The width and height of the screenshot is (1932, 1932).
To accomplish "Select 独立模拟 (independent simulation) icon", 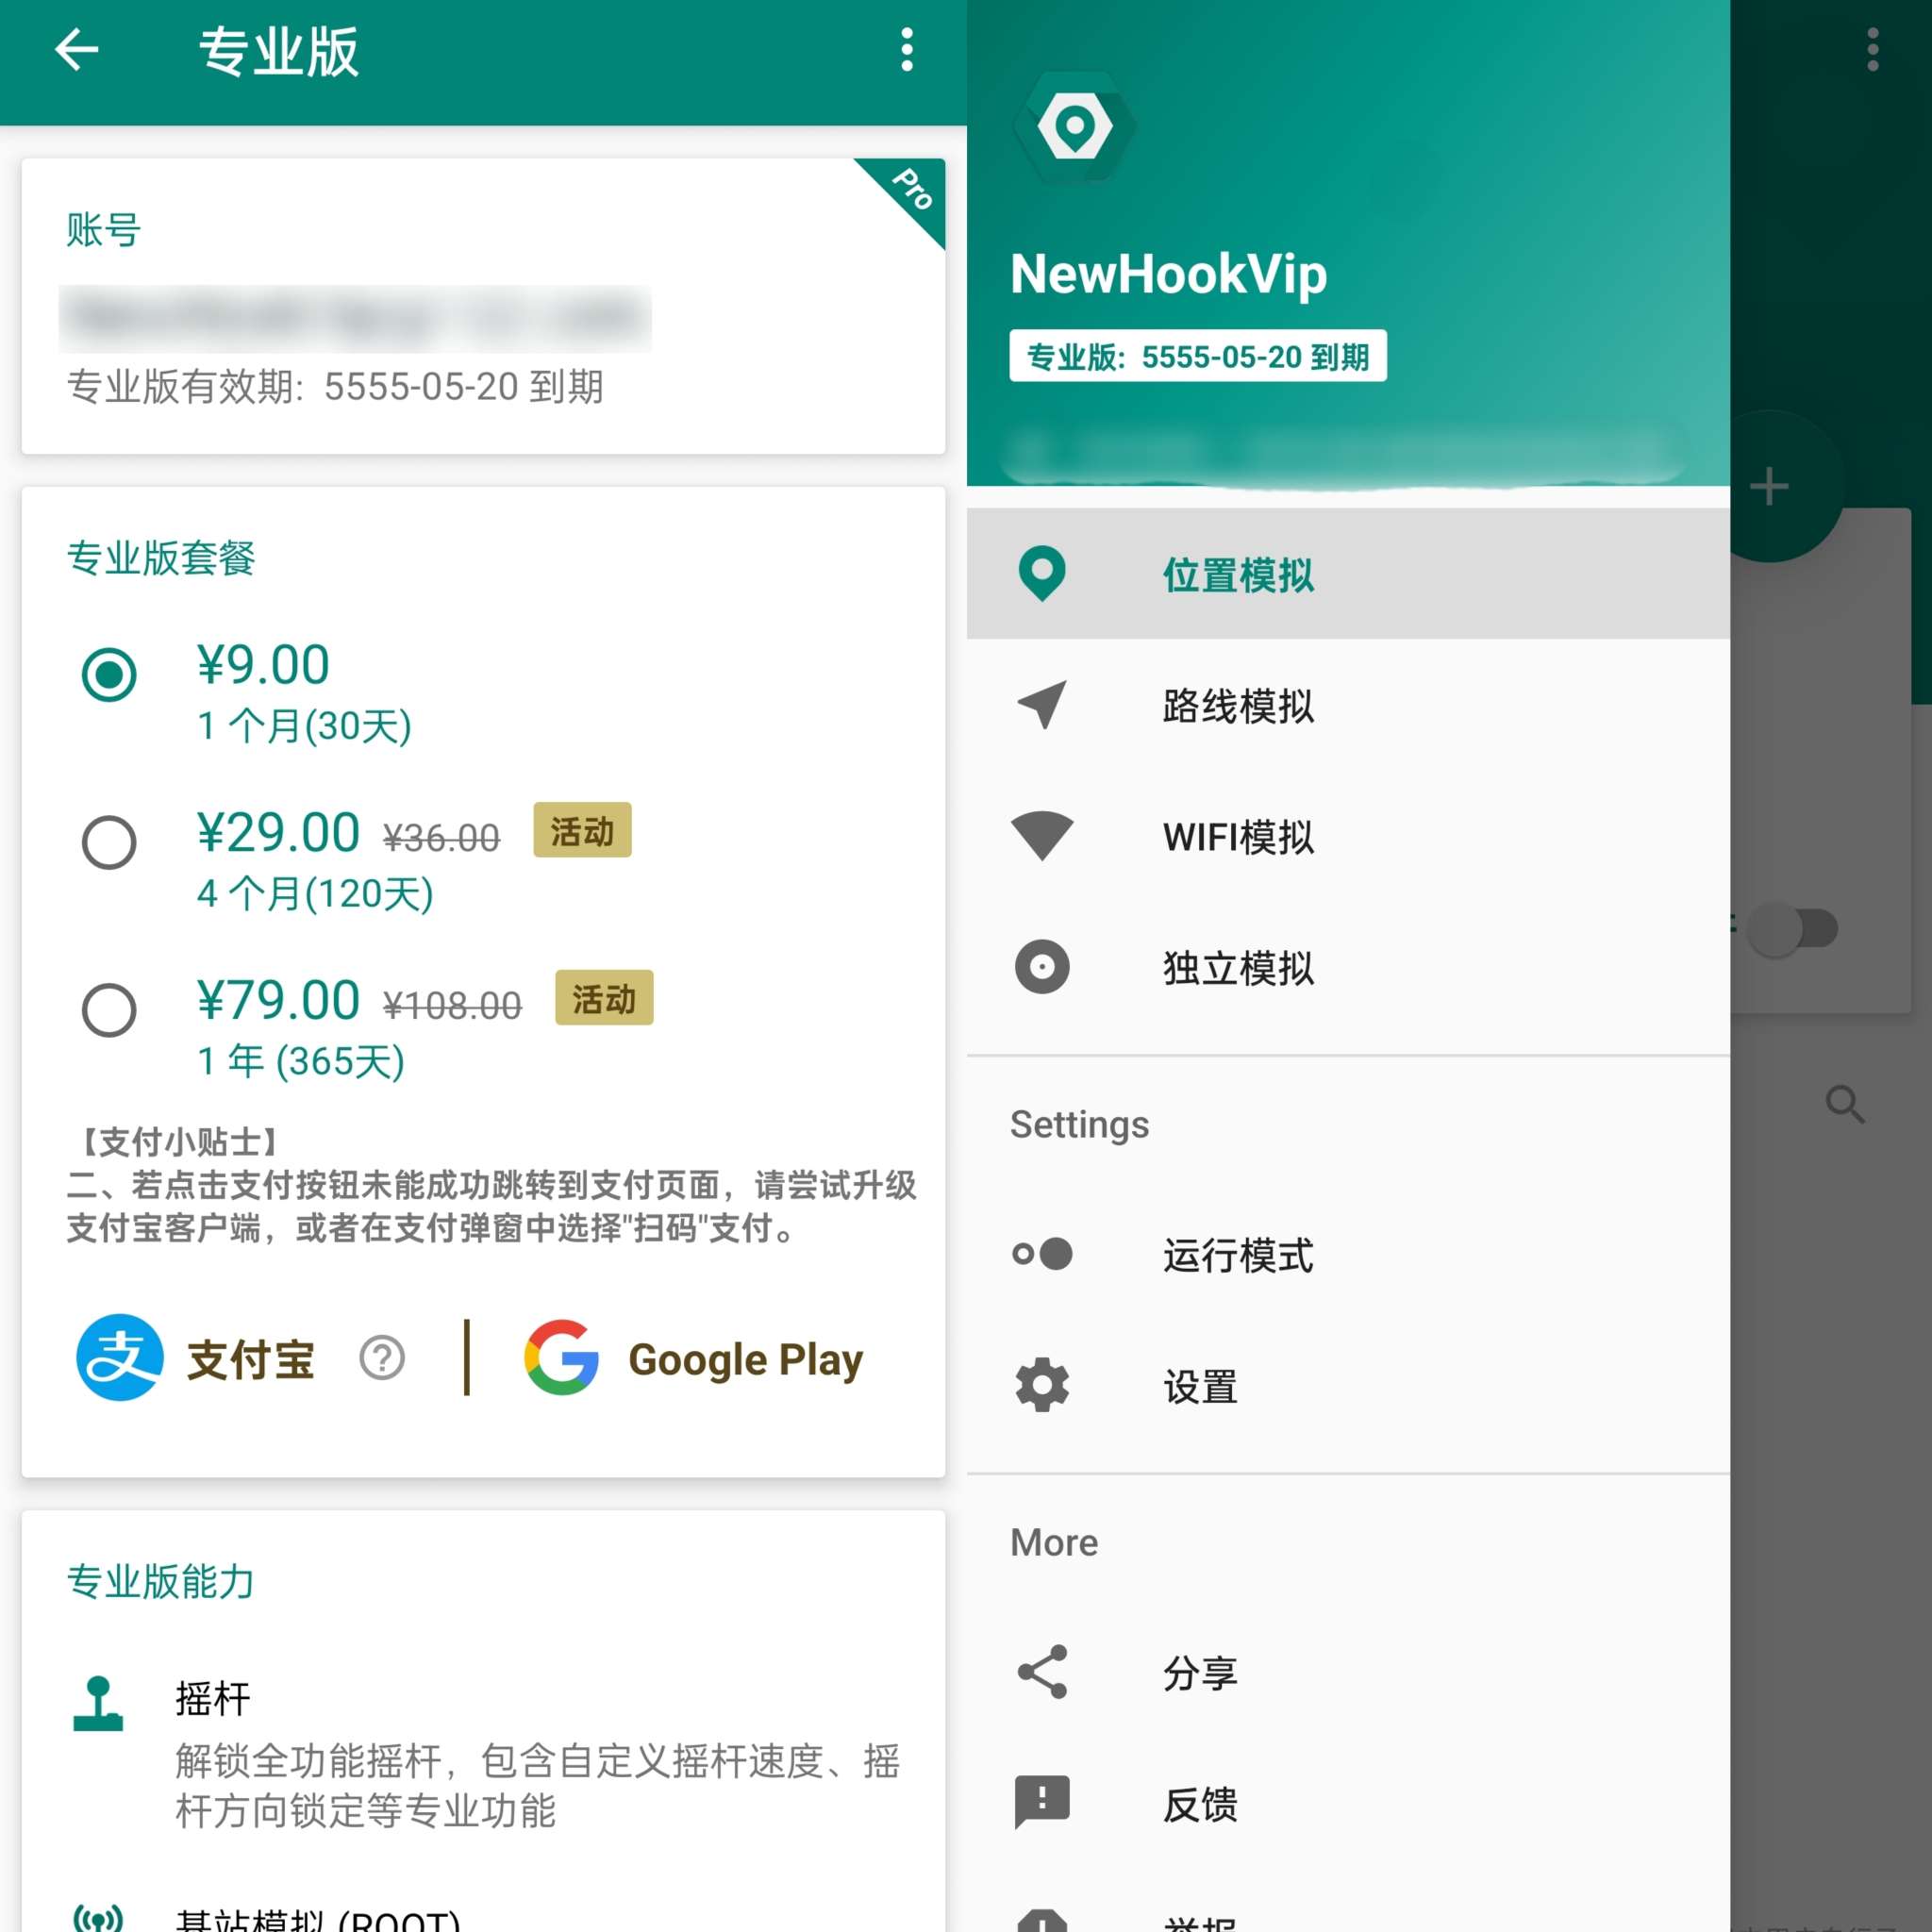I will [1039, 966].
